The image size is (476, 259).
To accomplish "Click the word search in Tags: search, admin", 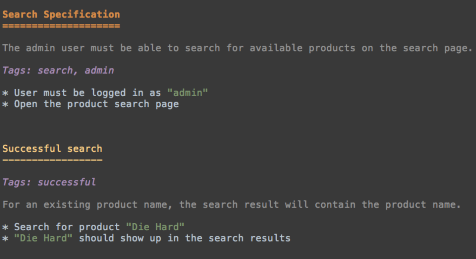I will 55,70.
